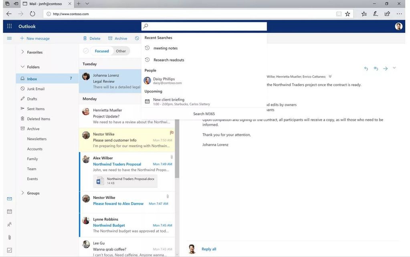
Task: Open People from the left rail
Action: (x=10, y=225)
